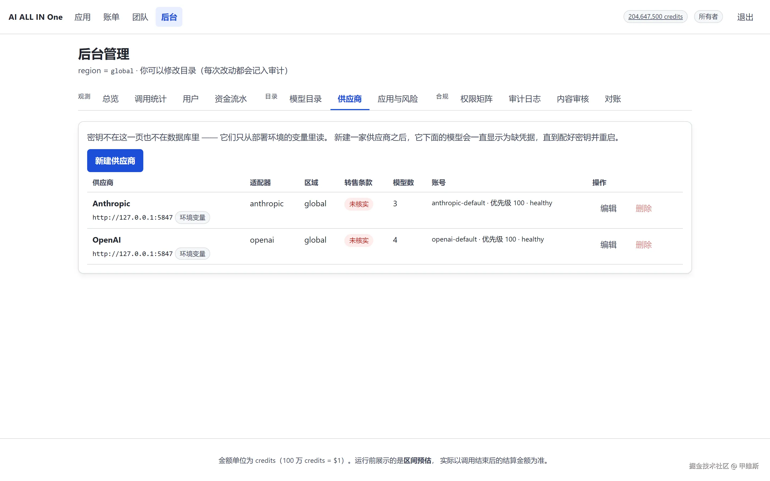
Task: Delete the OpenAI supplier
Action: (x=643, y=245)
